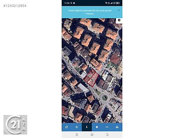Tap the Android home circle button
The height and width of the screenshot is (138, 184).
click(92, 135)
